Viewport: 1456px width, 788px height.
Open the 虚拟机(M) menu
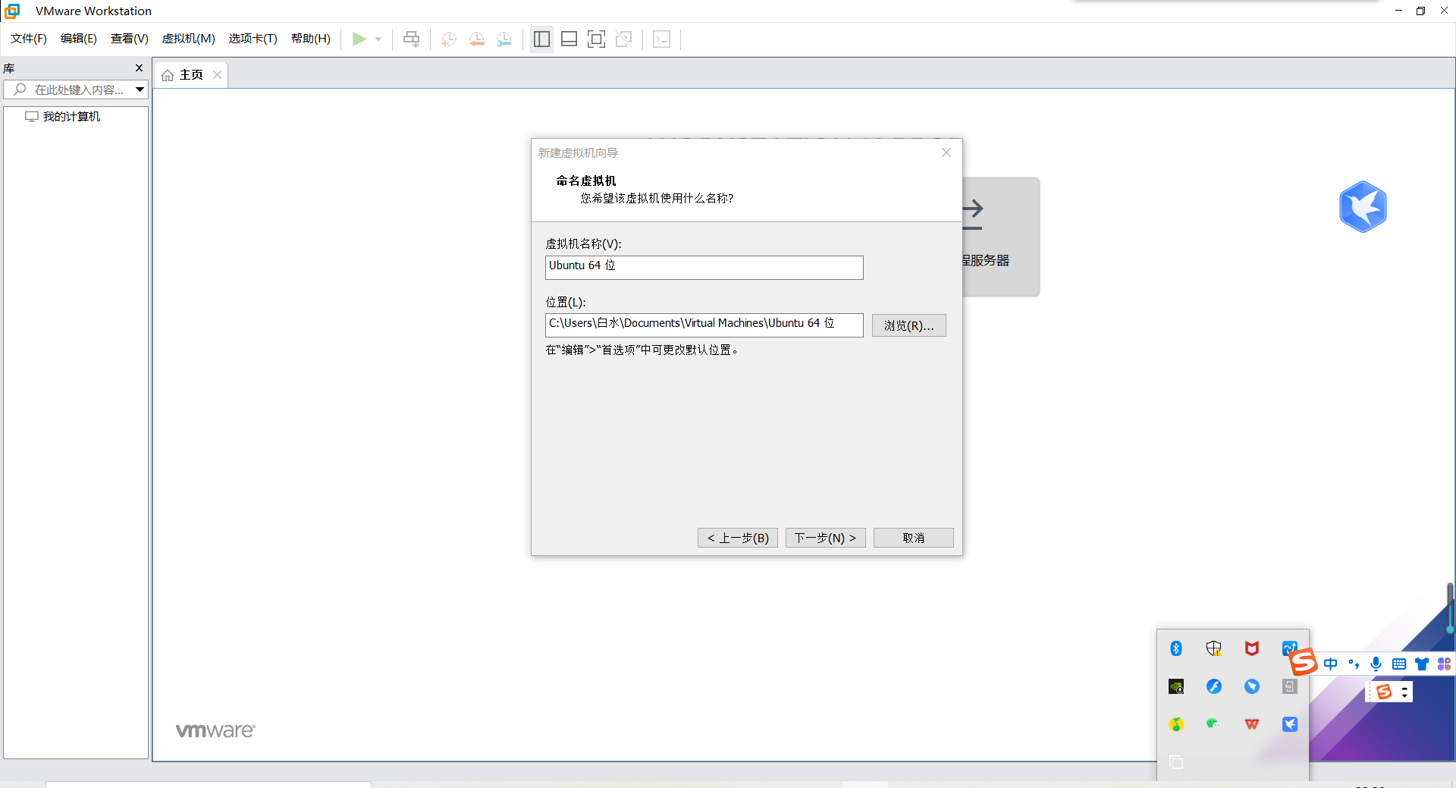click(x=189, y=39)
